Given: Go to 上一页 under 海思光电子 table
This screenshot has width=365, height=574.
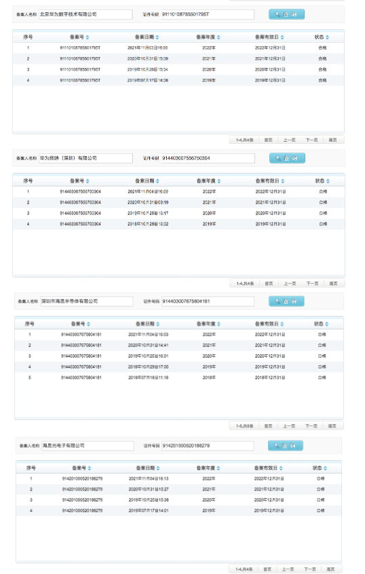Looking at the screenshot, I should [288, 569].
